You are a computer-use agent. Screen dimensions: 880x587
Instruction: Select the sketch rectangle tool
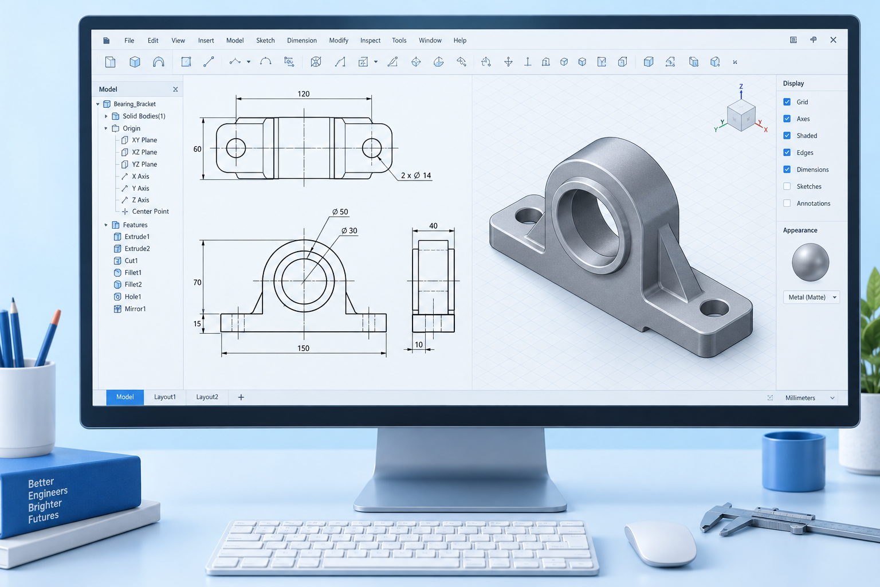point(186,62)
